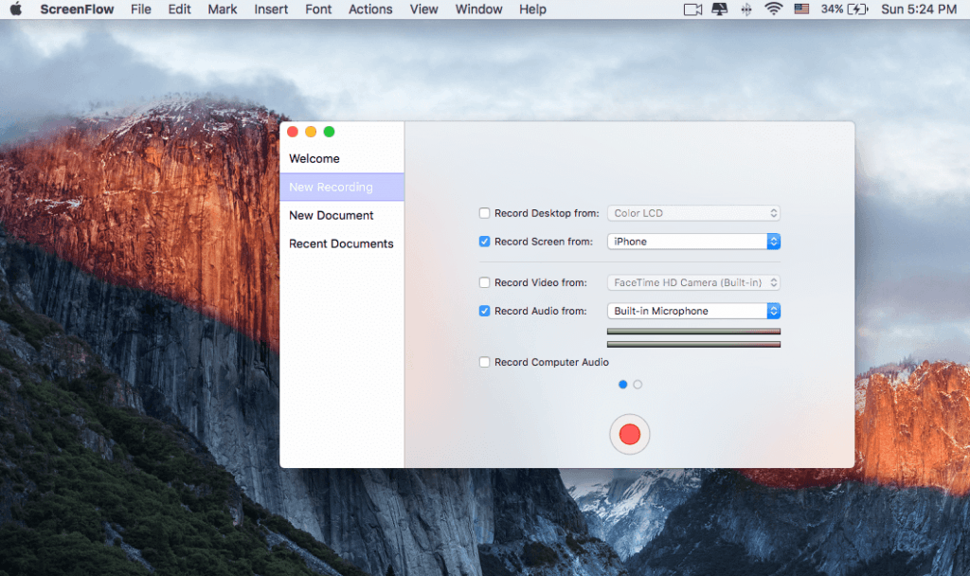Switch to the Recent Documents section
The image size is (970, 576).
tap(340, 243)
